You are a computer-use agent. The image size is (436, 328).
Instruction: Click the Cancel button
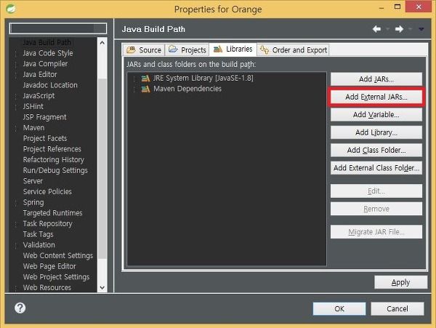click(x=397, y=309)
